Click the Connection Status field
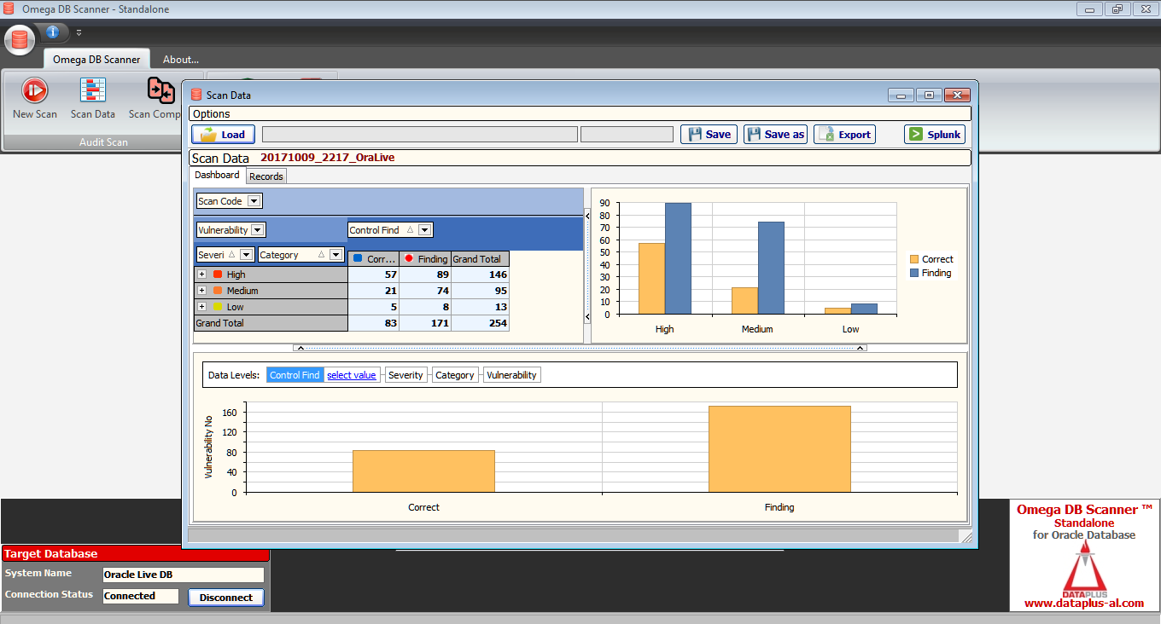Viewport: 1161px width, 624px height. pos(141,596)
